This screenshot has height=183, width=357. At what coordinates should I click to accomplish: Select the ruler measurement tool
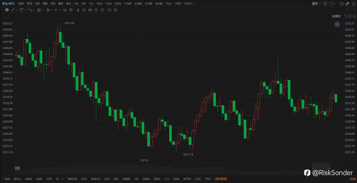(x=39, y=10)
